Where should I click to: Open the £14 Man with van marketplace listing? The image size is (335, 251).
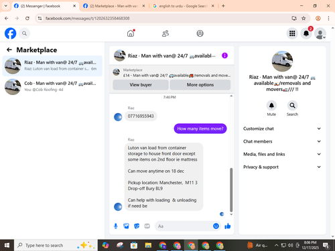pos(172,73)
